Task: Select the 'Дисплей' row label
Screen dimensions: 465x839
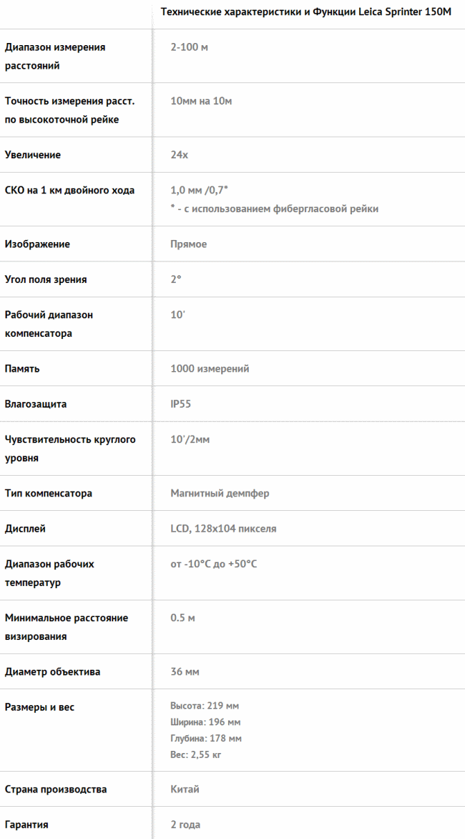Action: coord(25,529)
